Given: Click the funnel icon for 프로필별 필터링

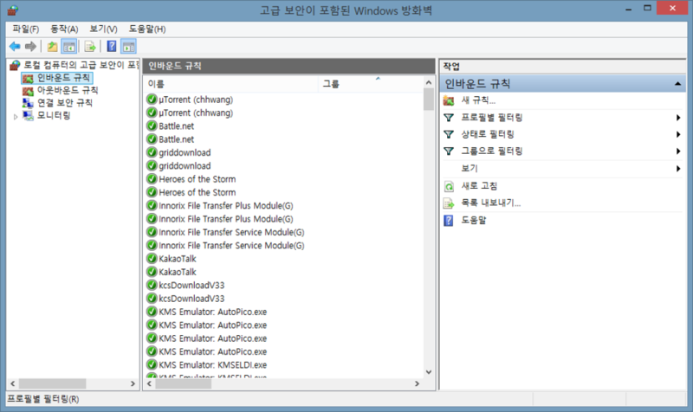Looking at the screenshot, I should pyautogui.click(x=449, y=118).
